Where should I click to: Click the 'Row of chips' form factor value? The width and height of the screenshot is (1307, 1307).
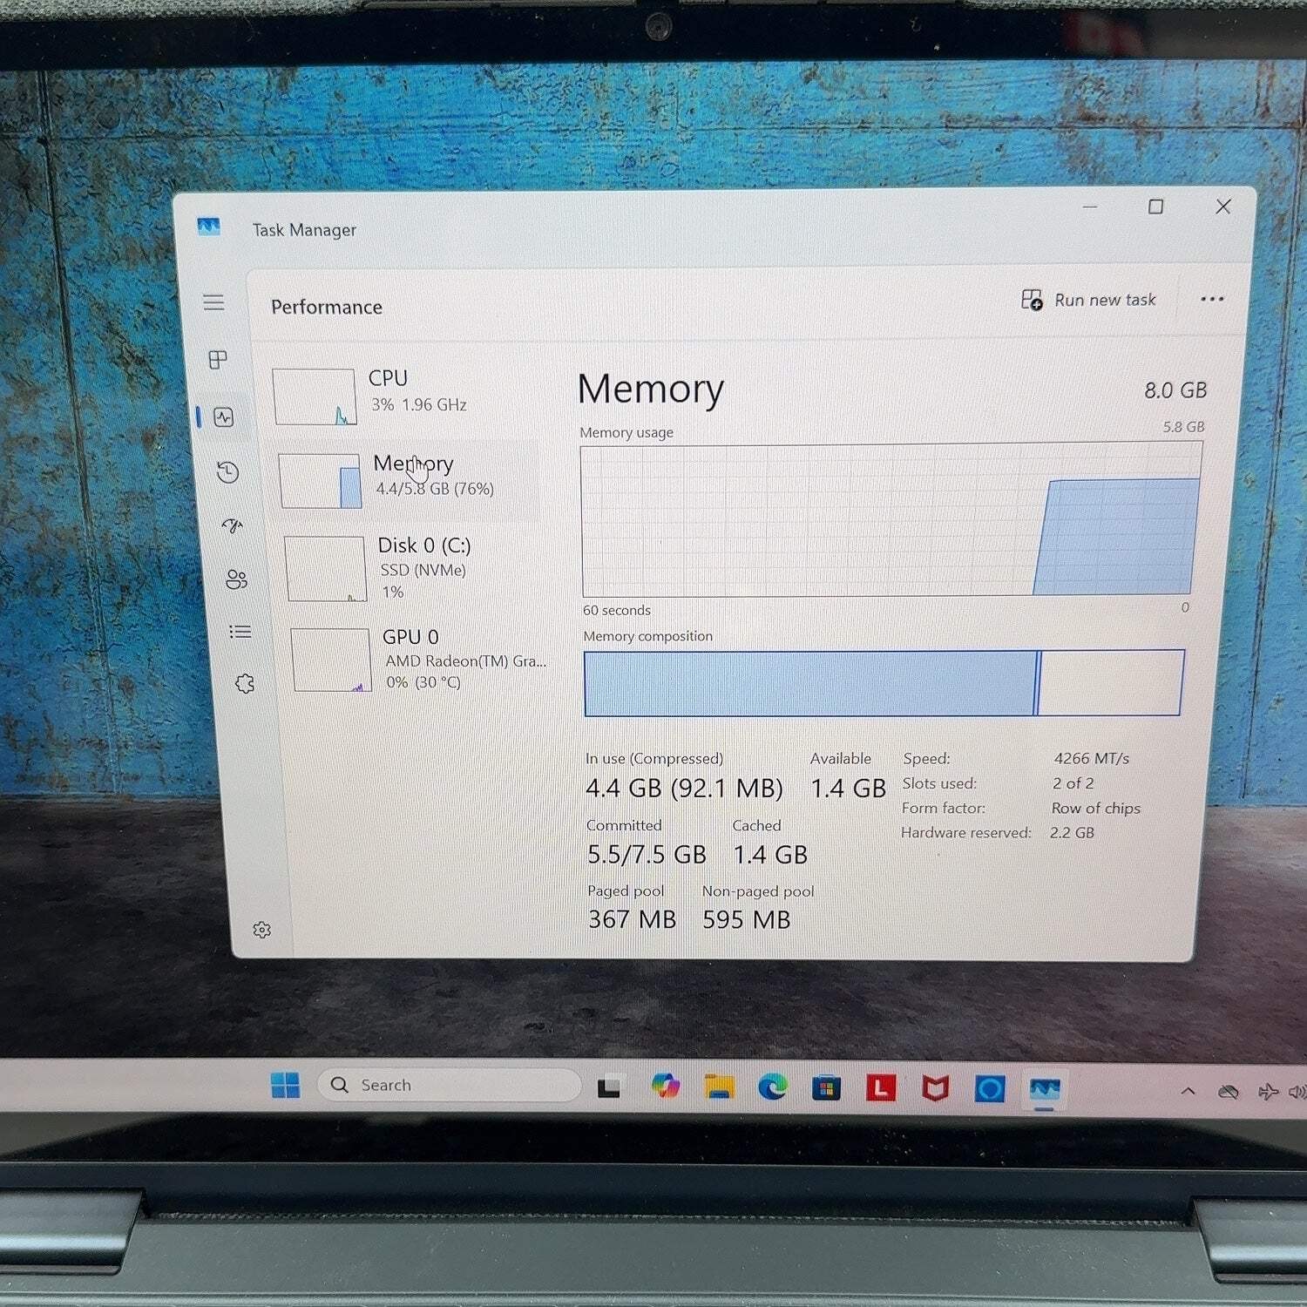[1096, 809]
